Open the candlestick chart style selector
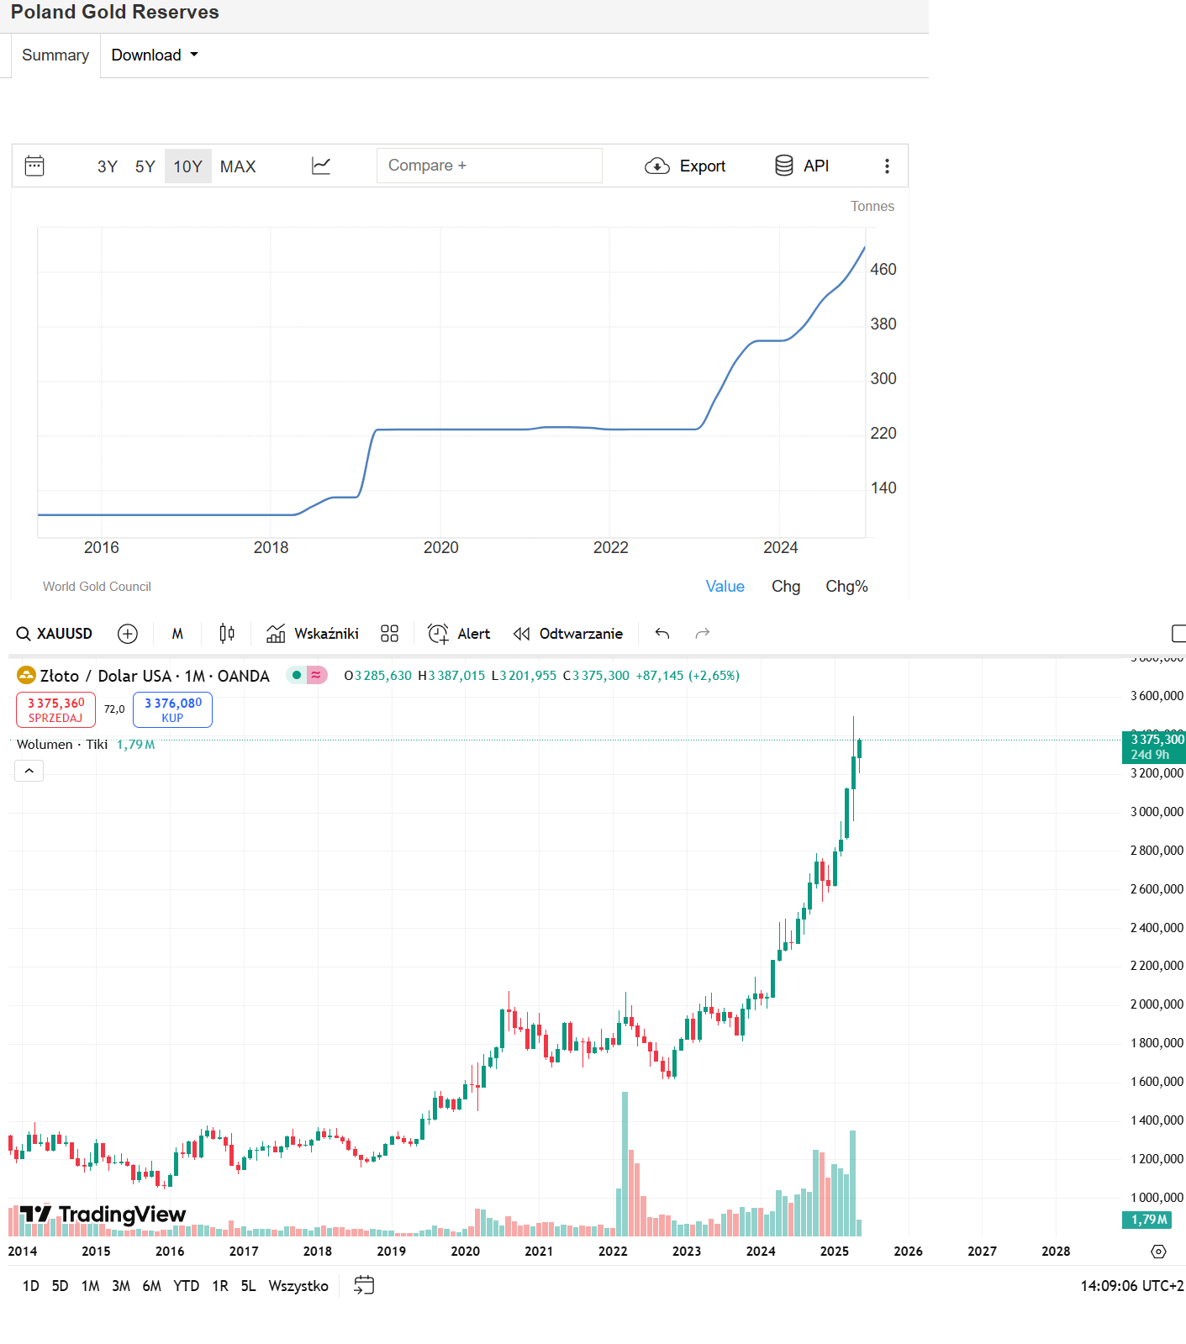 [227, 634]
